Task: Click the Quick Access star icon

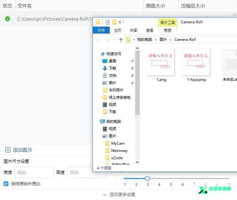Action: (x=103, y=54)
